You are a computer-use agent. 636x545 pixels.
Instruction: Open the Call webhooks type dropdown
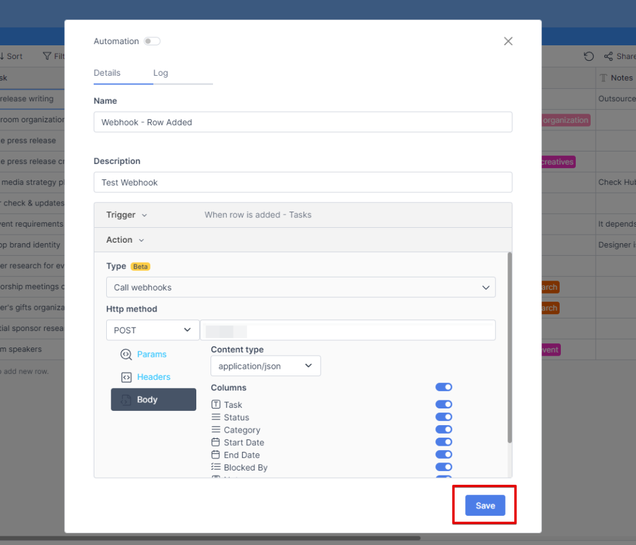[x=301, y=287]
